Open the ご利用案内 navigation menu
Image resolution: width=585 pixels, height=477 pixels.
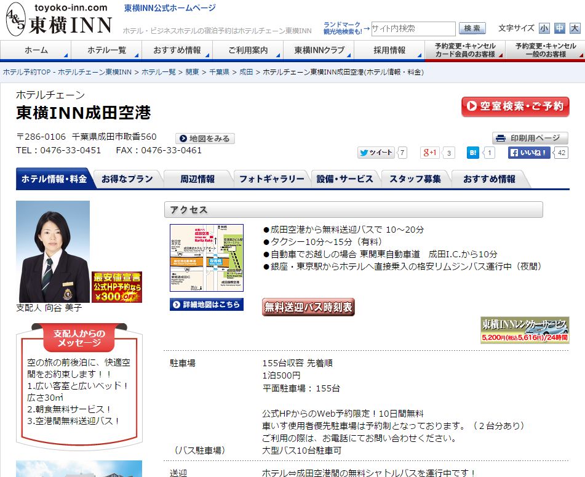click(248, 50)
